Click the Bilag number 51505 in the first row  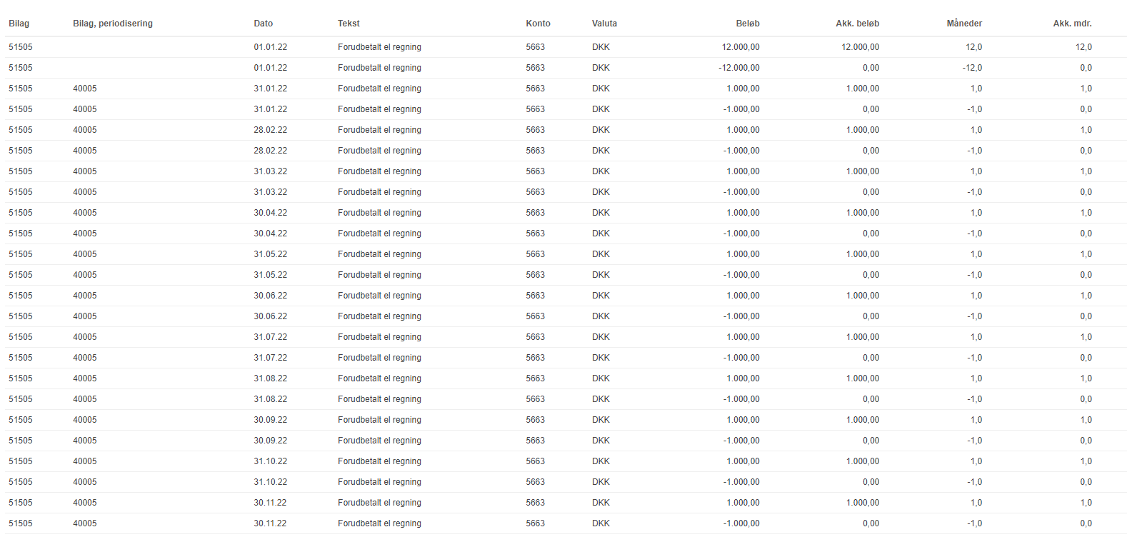pos(21,47)
